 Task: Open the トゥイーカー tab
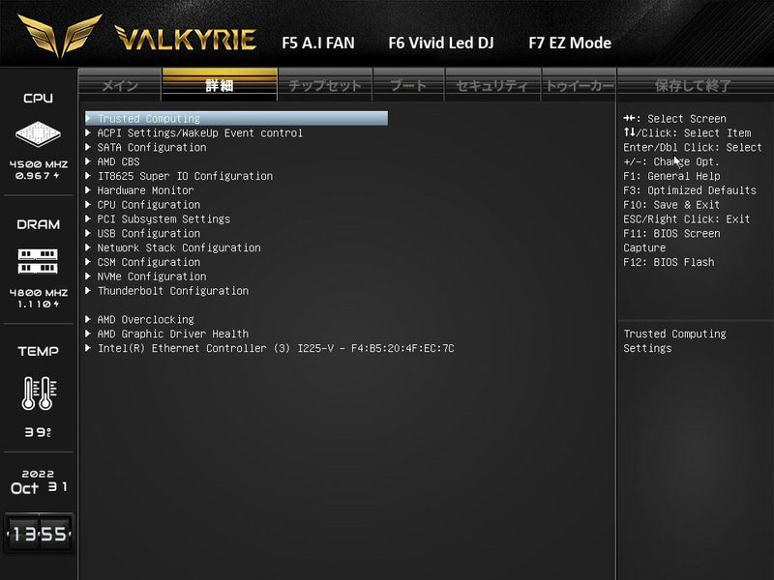point(579,85)
